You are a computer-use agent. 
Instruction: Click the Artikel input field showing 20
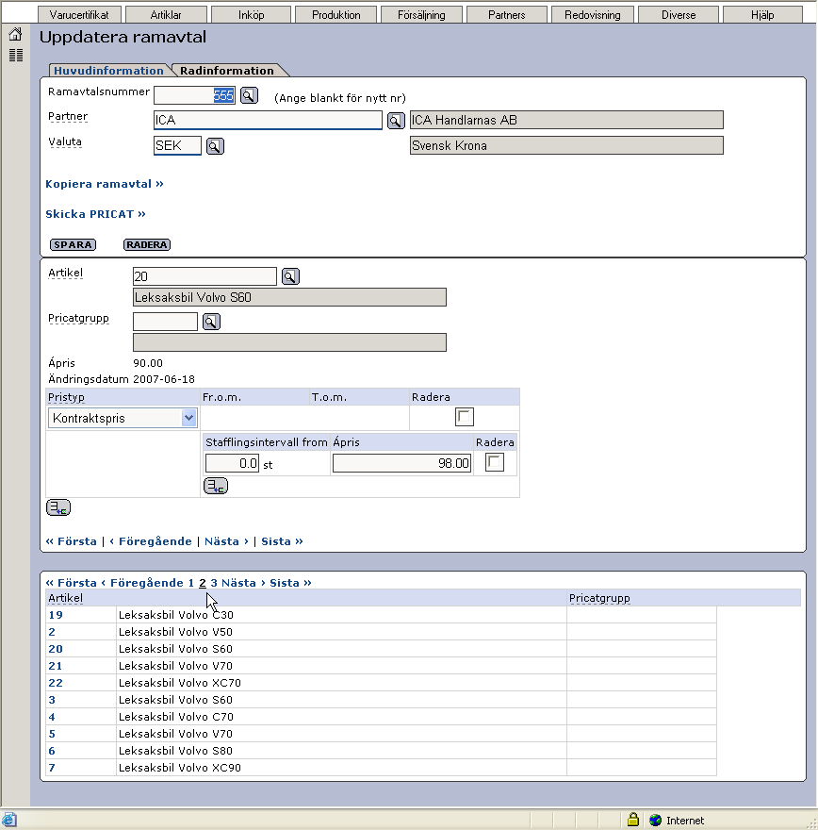pos(204,276)
